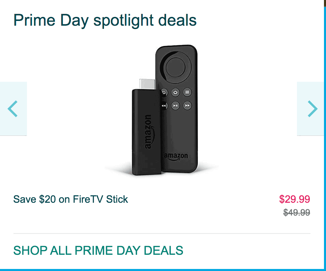
Task: Click the silver HDMI connector on stick
Action: [147, 84]
